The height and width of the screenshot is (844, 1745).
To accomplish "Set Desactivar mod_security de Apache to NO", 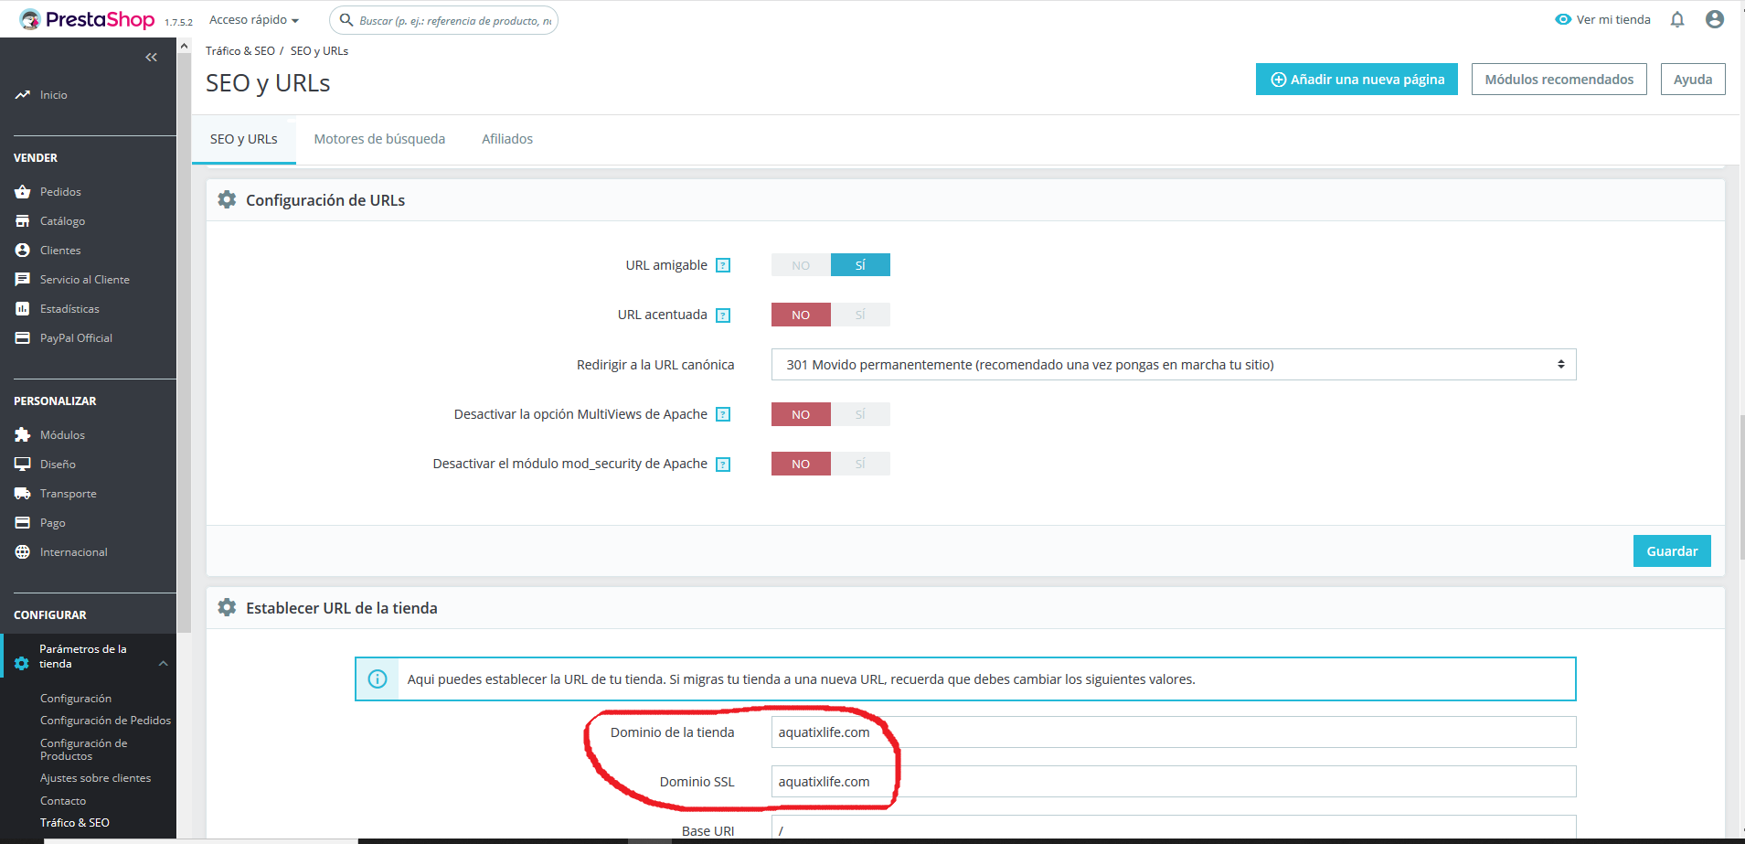I will point(801,464).
